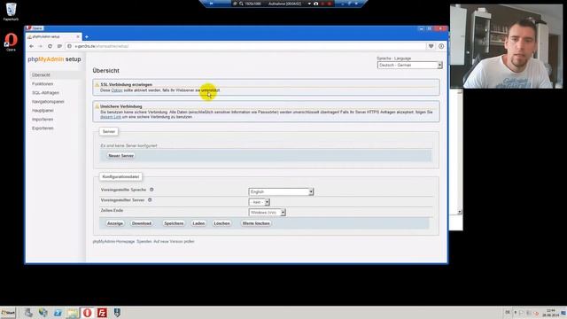The width and height of the screenshot is (567, 319).
Task: Open the Speed Dial icon beside reload
Action: pyautogui.click(x=59, y=46)
